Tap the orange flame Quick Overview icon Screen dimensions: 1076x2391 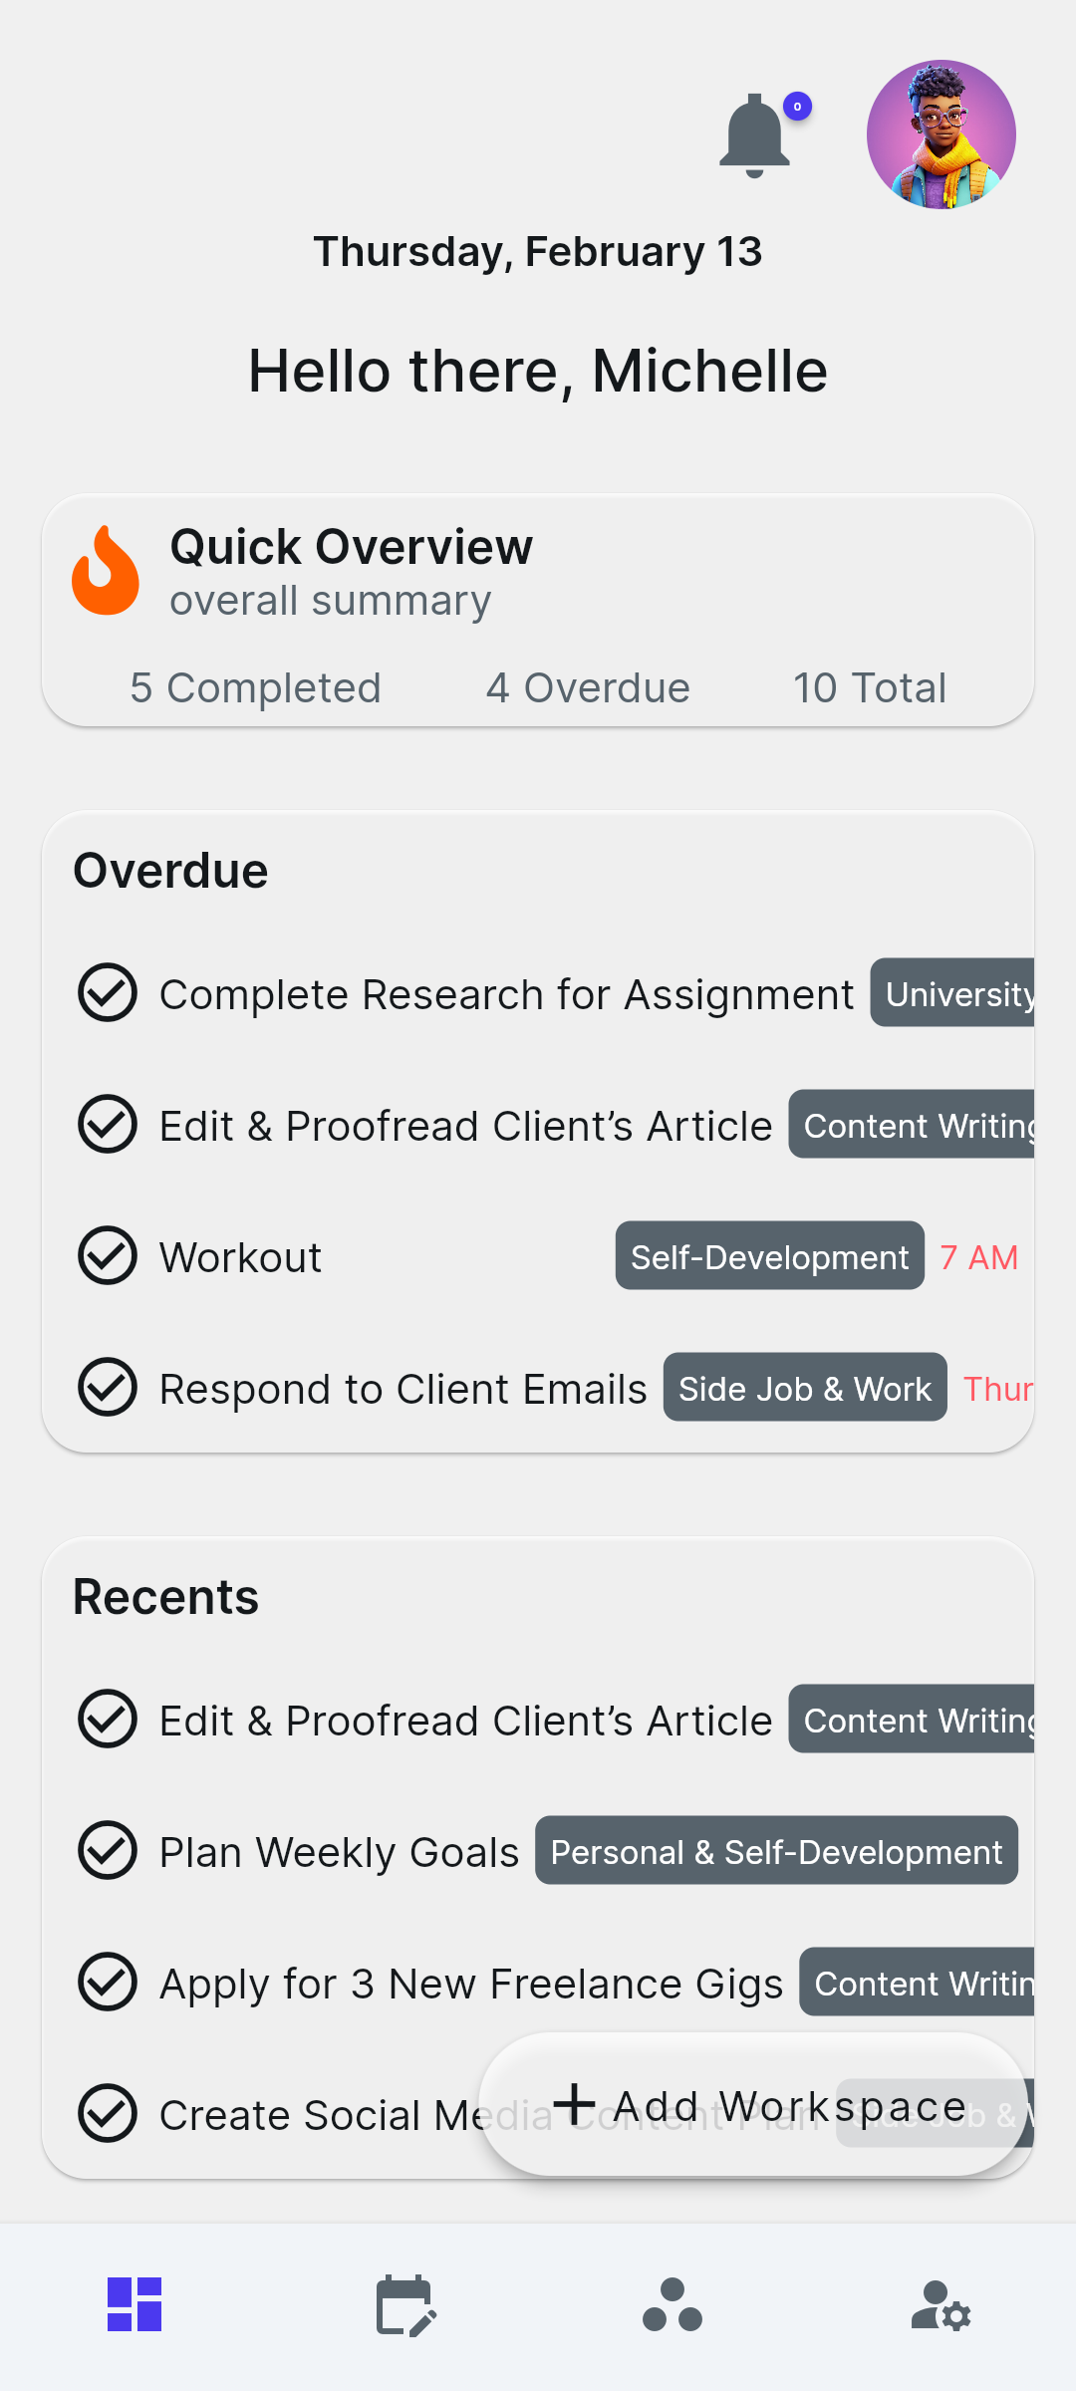[x=106, y=571]
